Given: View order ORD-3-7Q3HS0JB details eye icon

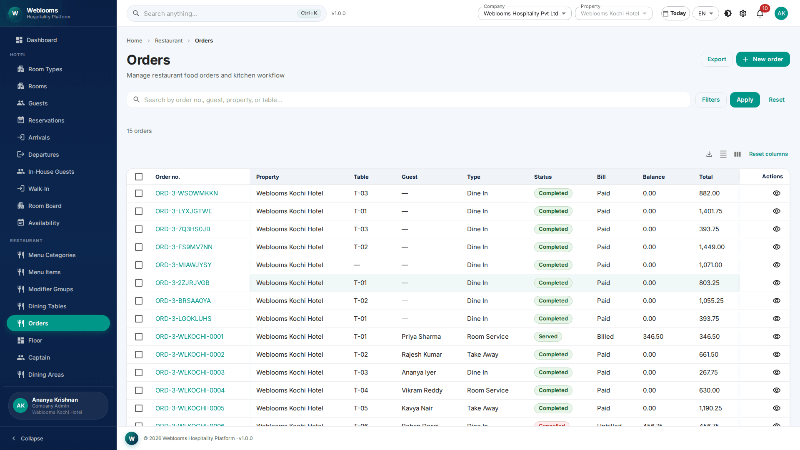Looking at the screenshot, I should [777, 229].
